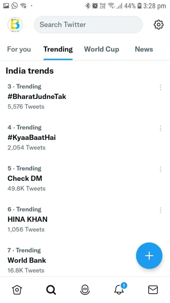Image resolution: width=170 pixels, height=303 pixels.
Task: Open options menu for Check DM trend
Action: (x=160, y=169)
